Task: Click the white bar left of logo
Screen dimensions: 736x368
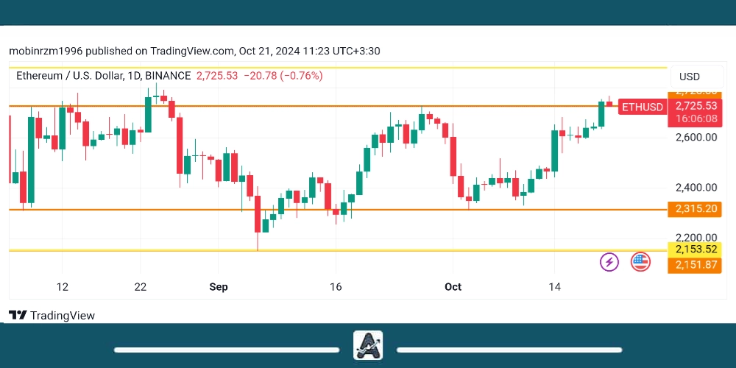Action: (x=227, y=350)
